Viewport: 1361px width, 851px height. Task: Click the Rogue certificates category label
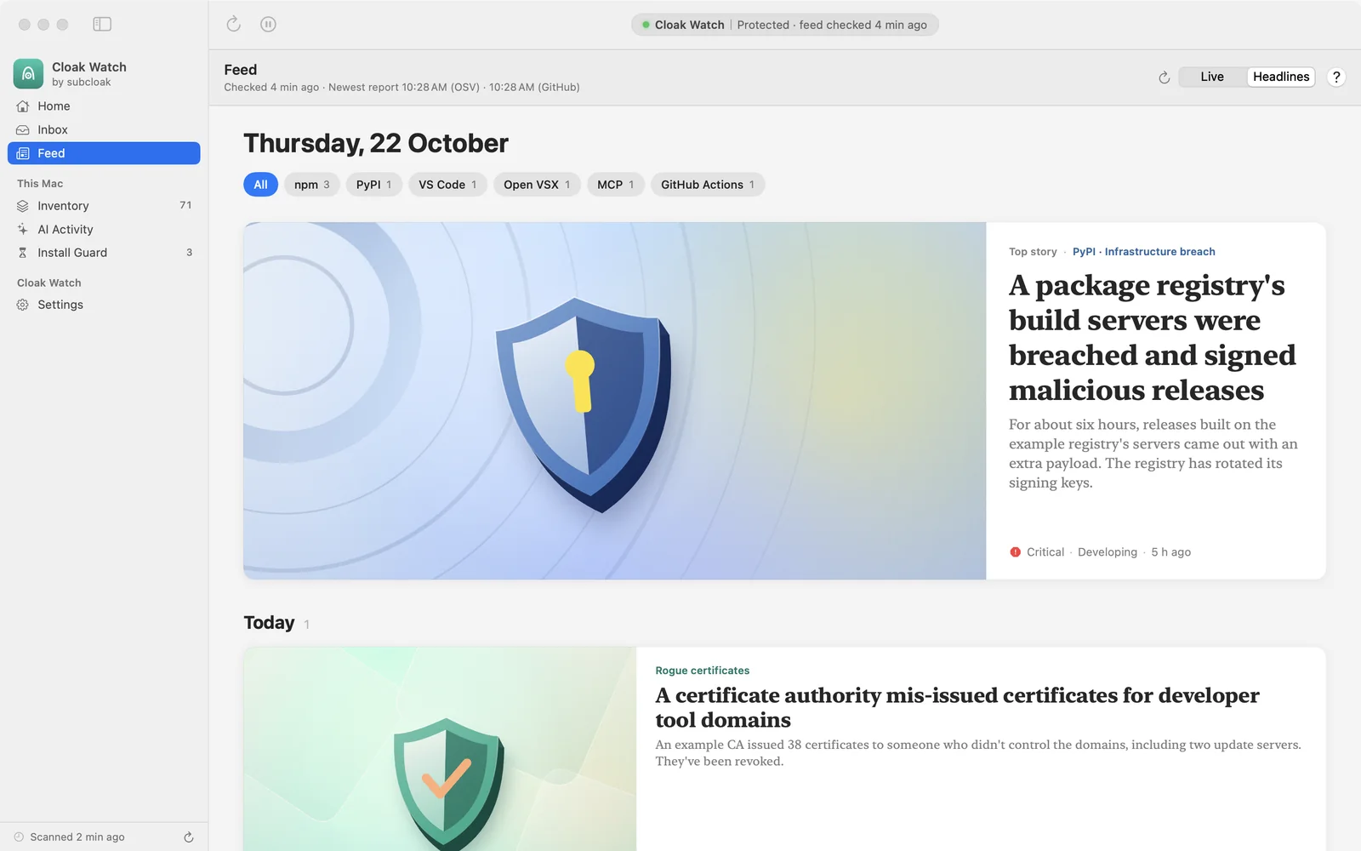(702, 671)
